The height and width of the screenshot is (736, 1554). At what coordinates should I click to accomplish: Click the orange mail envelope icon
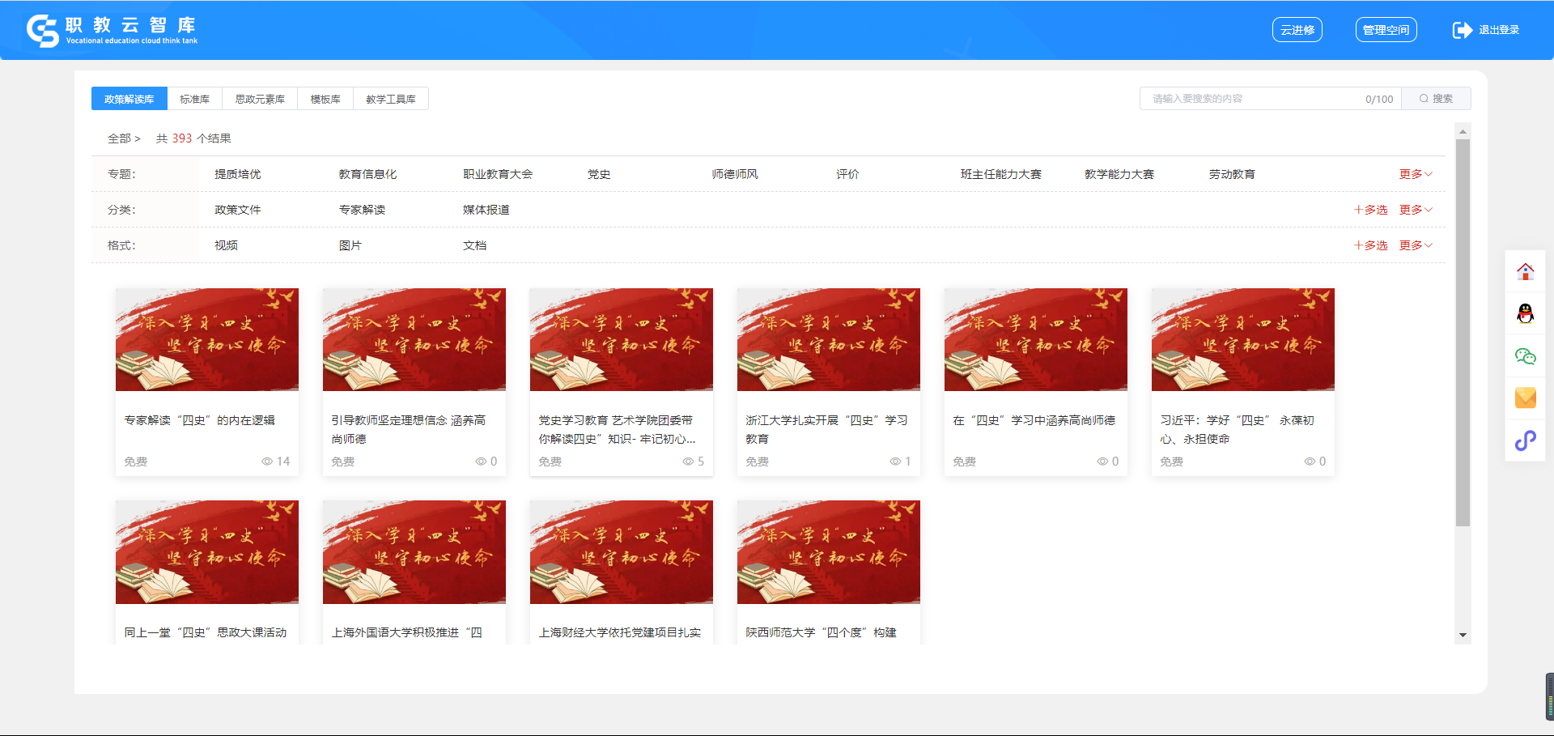point(1525,398)
